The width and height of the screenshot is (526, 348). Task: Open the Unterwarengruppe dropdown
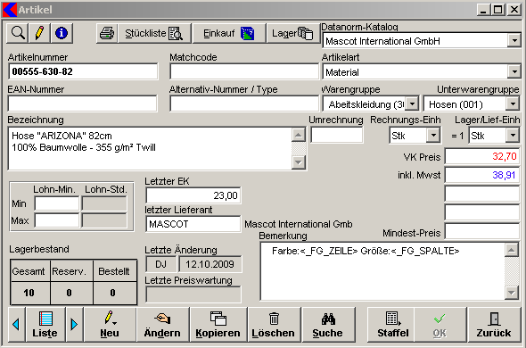513,104
